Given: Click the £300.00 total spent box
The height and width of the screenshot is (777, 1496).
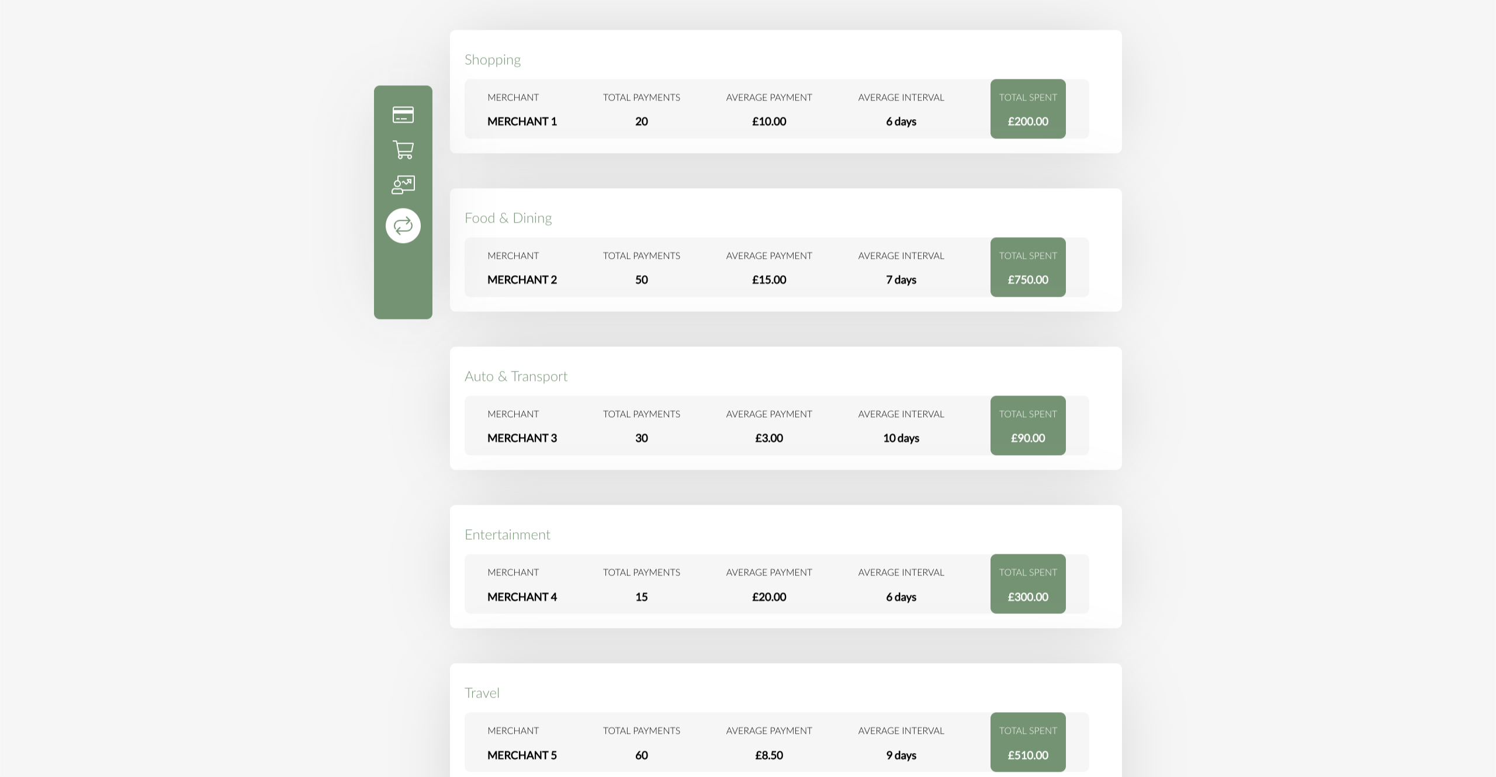Looking at the screenshot, I should pyautogui.click(x=1027, y=584).
